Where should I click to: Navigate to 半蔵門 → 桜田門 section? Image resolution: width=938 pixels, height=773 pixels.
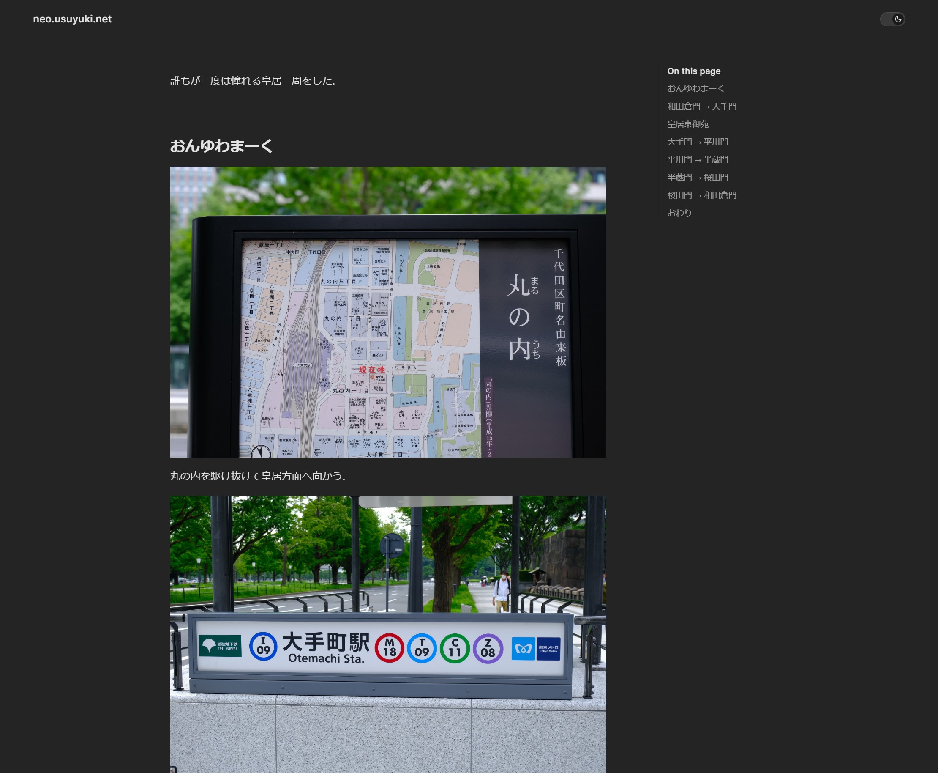point(698,177)
